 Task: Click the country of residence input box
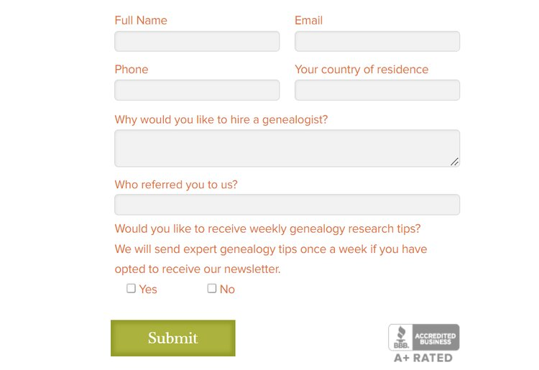(377, 90)
